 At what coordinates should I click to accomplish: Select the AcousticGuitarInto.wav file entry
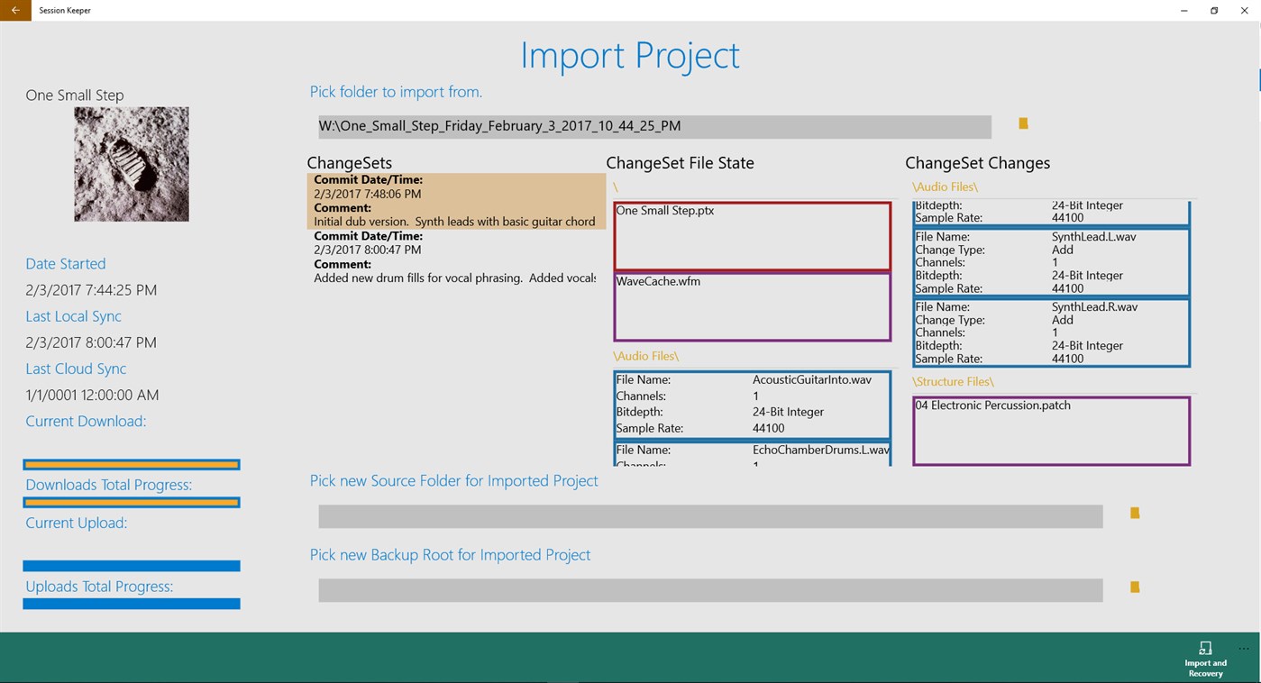point(753,405)
